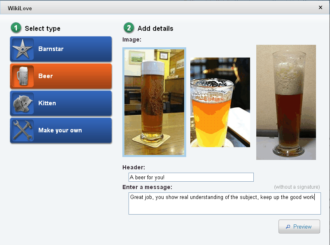Select the first beer image with coaster
This screenshot has height=245, width=330.
coord(154,102)
